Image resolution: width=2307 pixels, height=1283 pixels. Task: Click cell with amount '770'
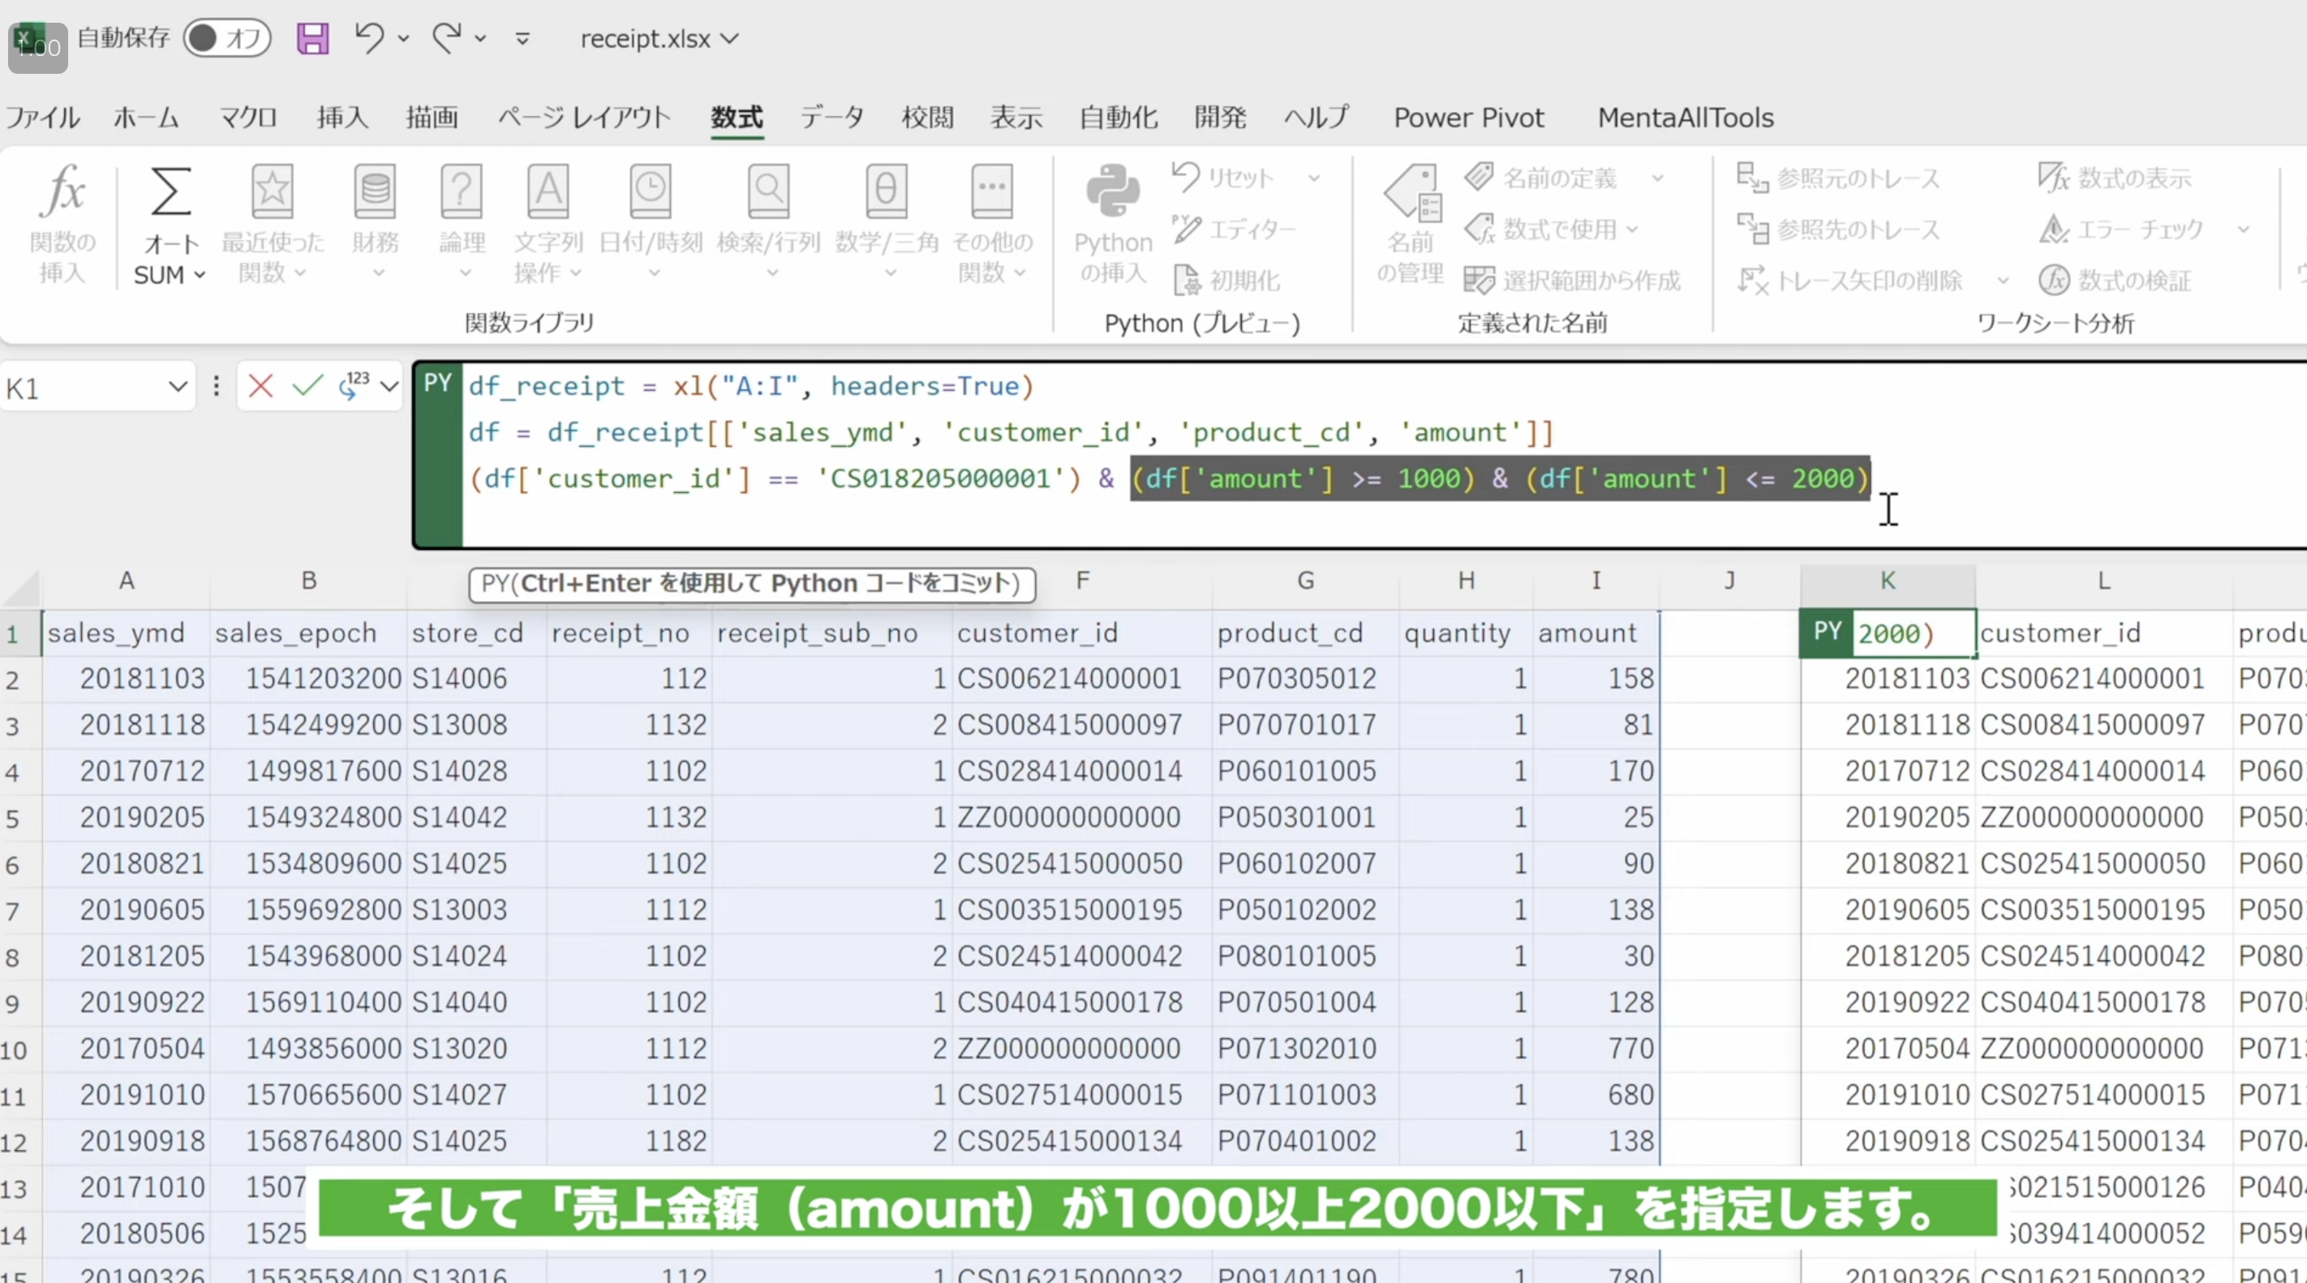coord(1595,1048)
